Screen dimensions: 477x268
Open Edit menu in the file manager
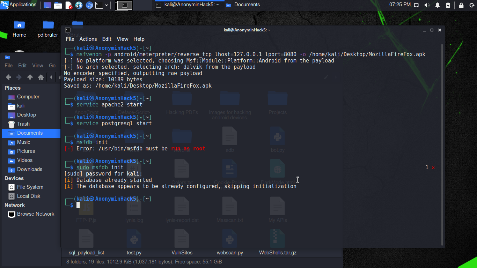22,66
